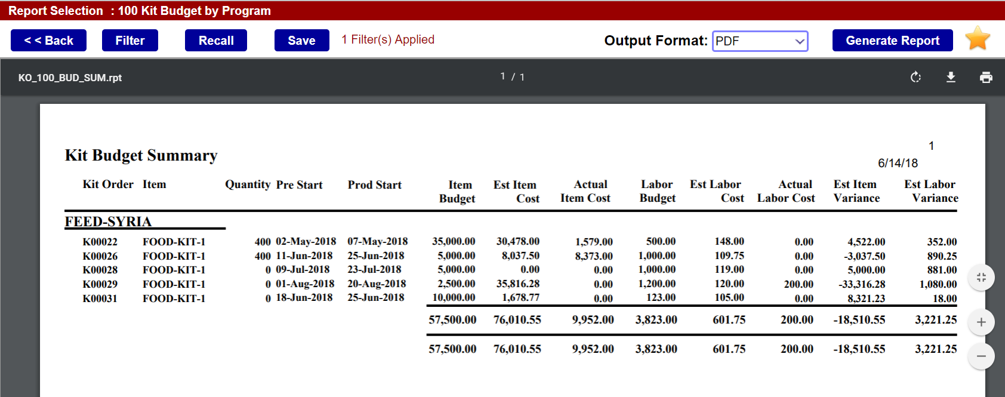Image resolution: width=1005 pixels, height=397 pixels.
Task: Click the Actual Labor Cost column header
Action: pyautogui.click(x=786, y=191)
